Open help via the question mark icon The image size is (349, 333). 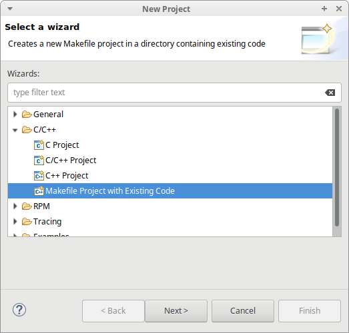19,310
